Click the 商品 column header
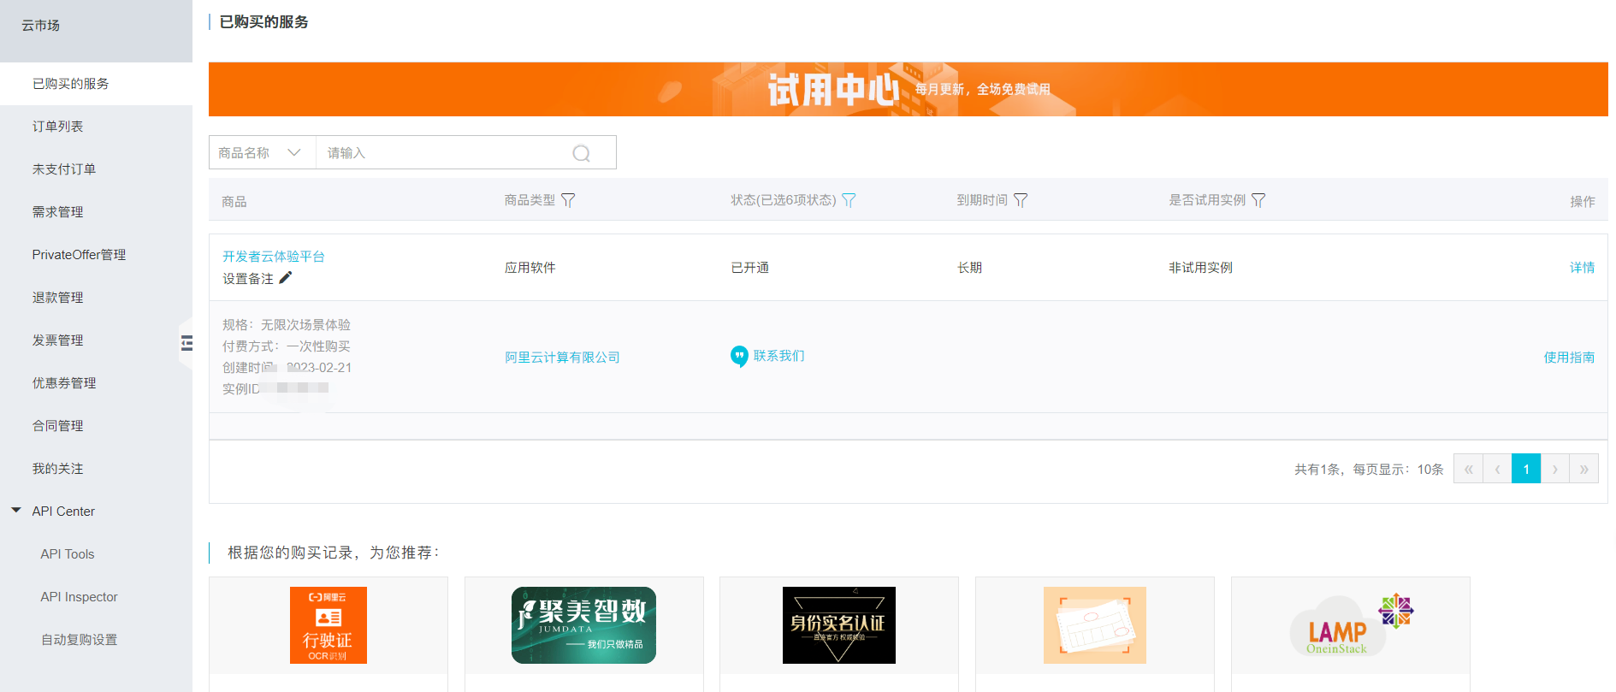This screenshot has width=1616, height=692. click(234, 202)
